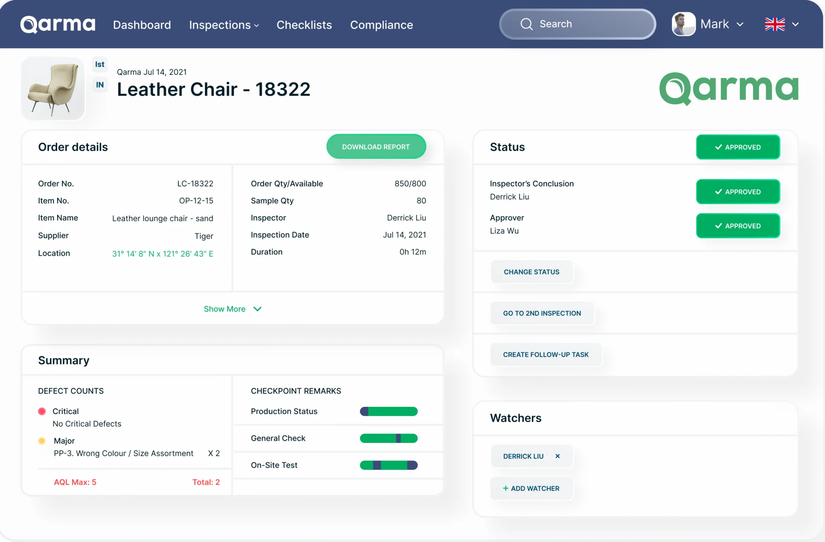Open language selector chevron

[795, 24]
